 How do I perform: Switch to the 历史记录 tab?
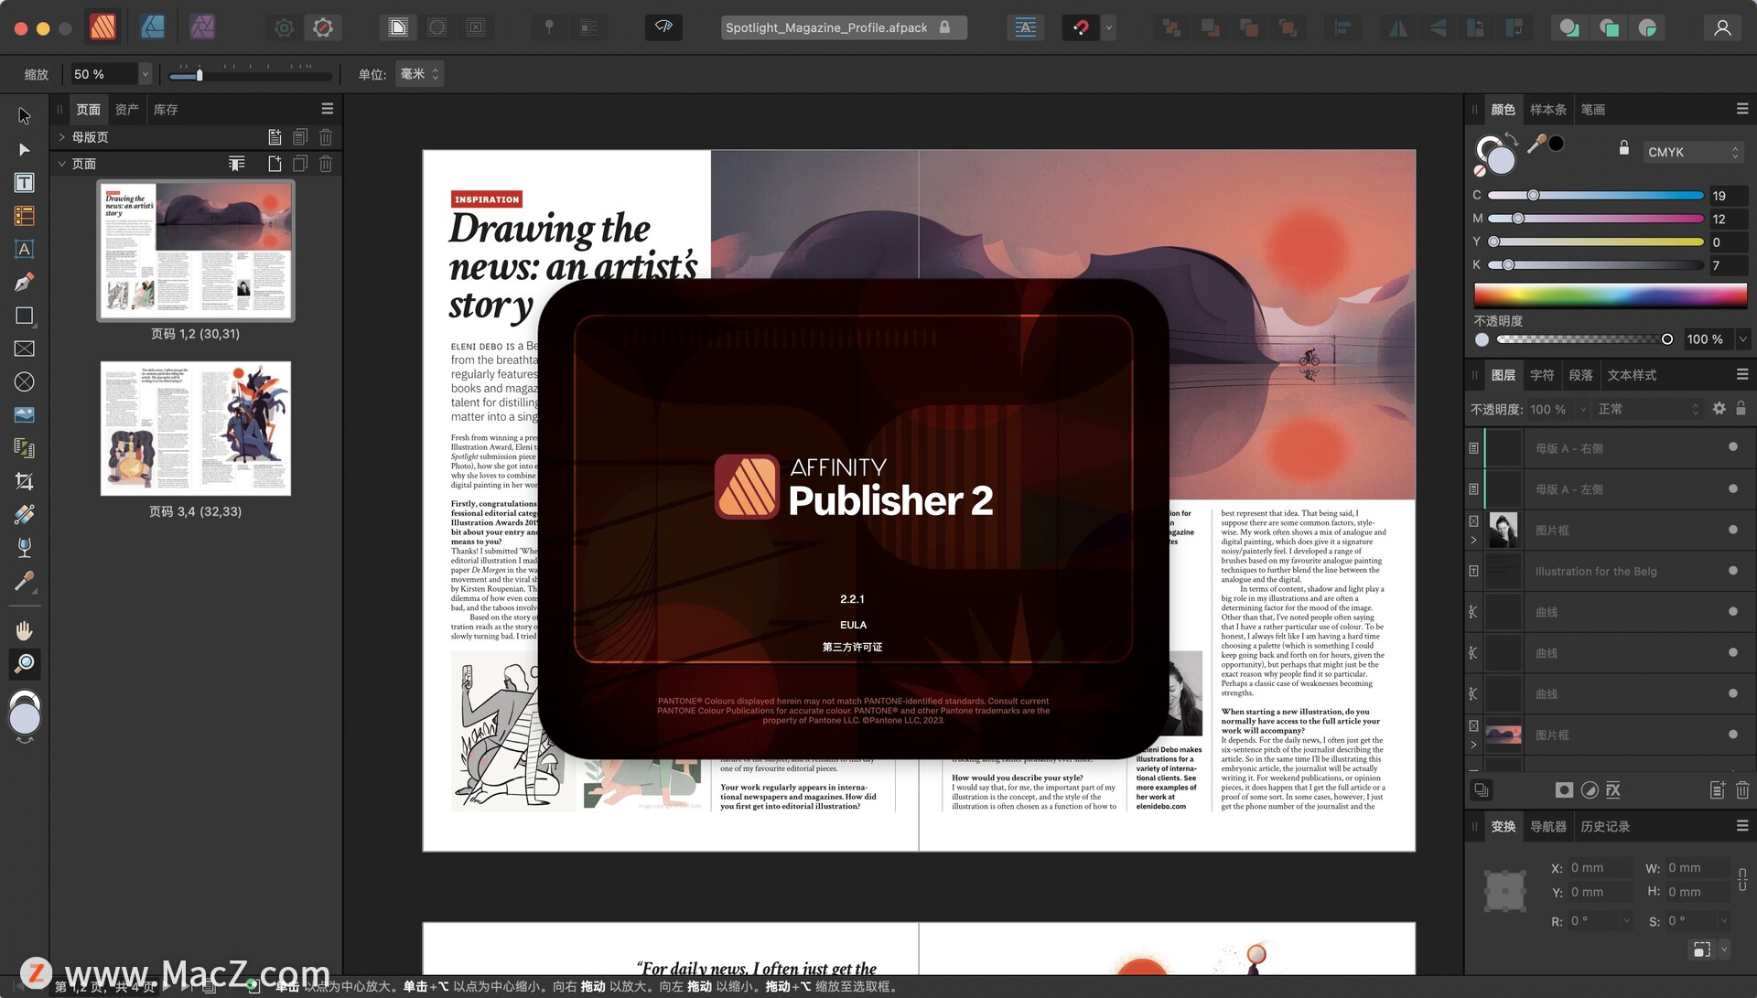tap(1605, 827)
